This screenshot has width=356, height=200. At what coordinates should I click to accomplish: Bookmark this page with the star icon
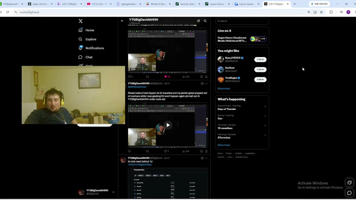click(x=321, y=12)
